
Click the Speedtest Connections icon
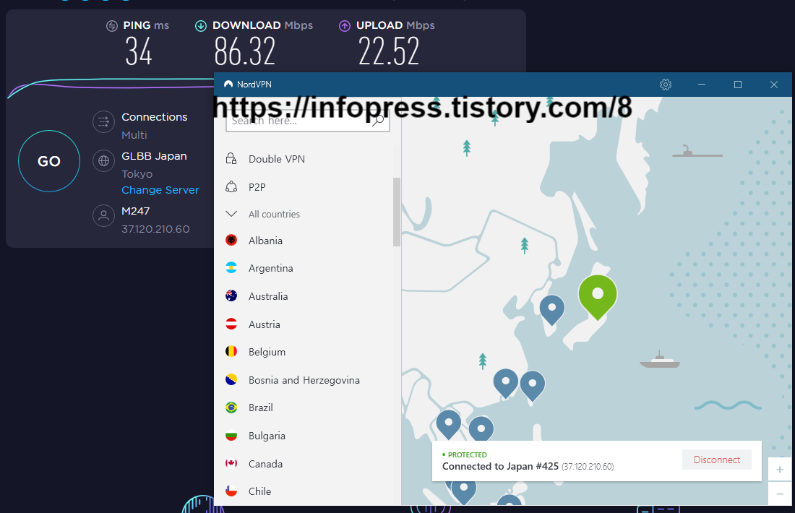(x=103, y=121)
